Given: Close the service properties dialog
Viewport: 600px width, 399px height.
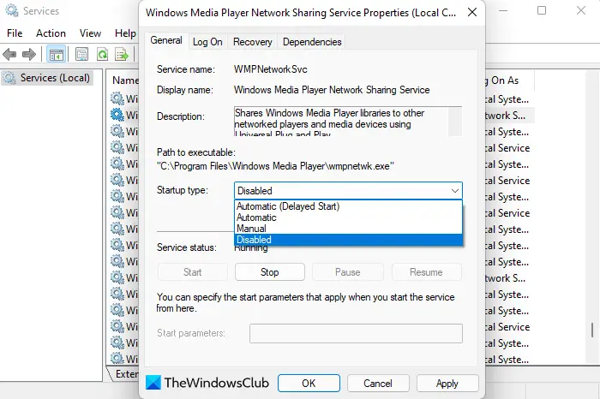Looking at the screenshot, I should [472, 12].
